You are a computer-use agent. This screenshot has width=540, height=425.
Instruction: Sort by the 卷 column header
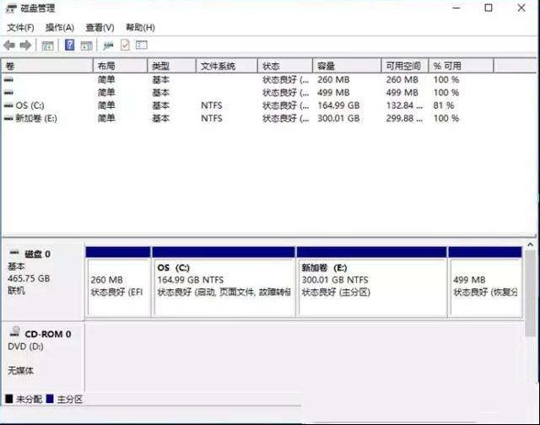tap(47, 66)
